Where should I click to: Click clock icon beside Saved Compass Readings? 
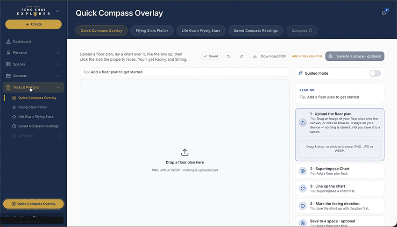pos(14,126)
